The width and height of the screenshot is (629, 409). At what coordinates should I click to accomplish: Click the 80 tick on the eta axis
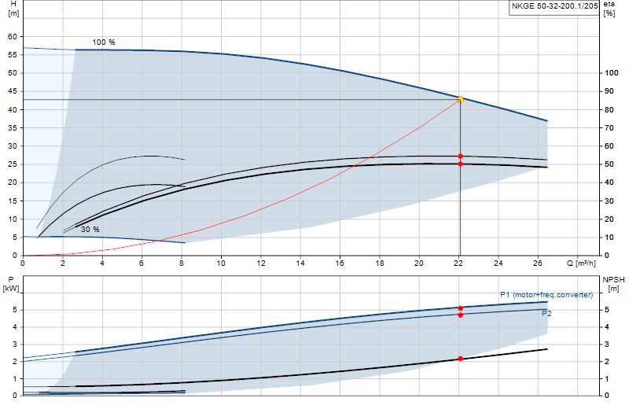(x=609, y=109)
